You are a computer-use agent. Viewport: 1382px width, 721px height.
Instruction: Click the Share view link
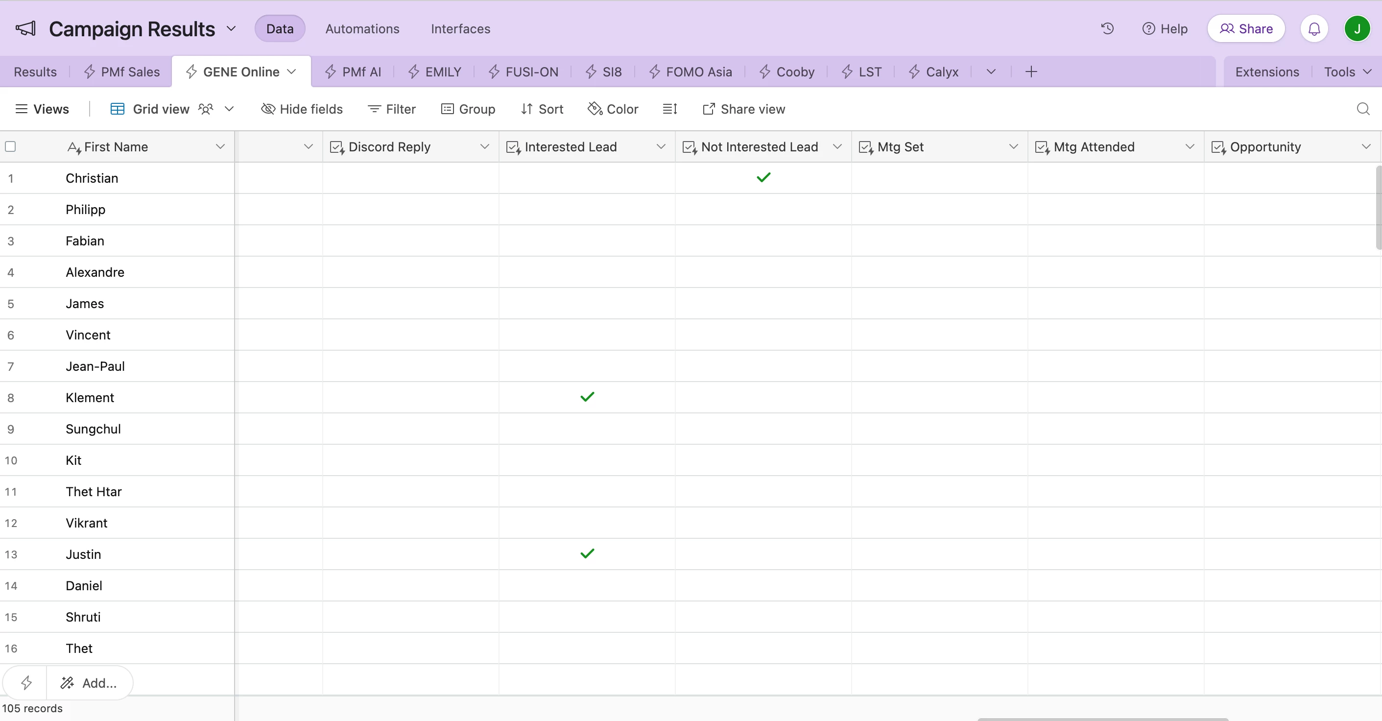[x=743, y=109]
